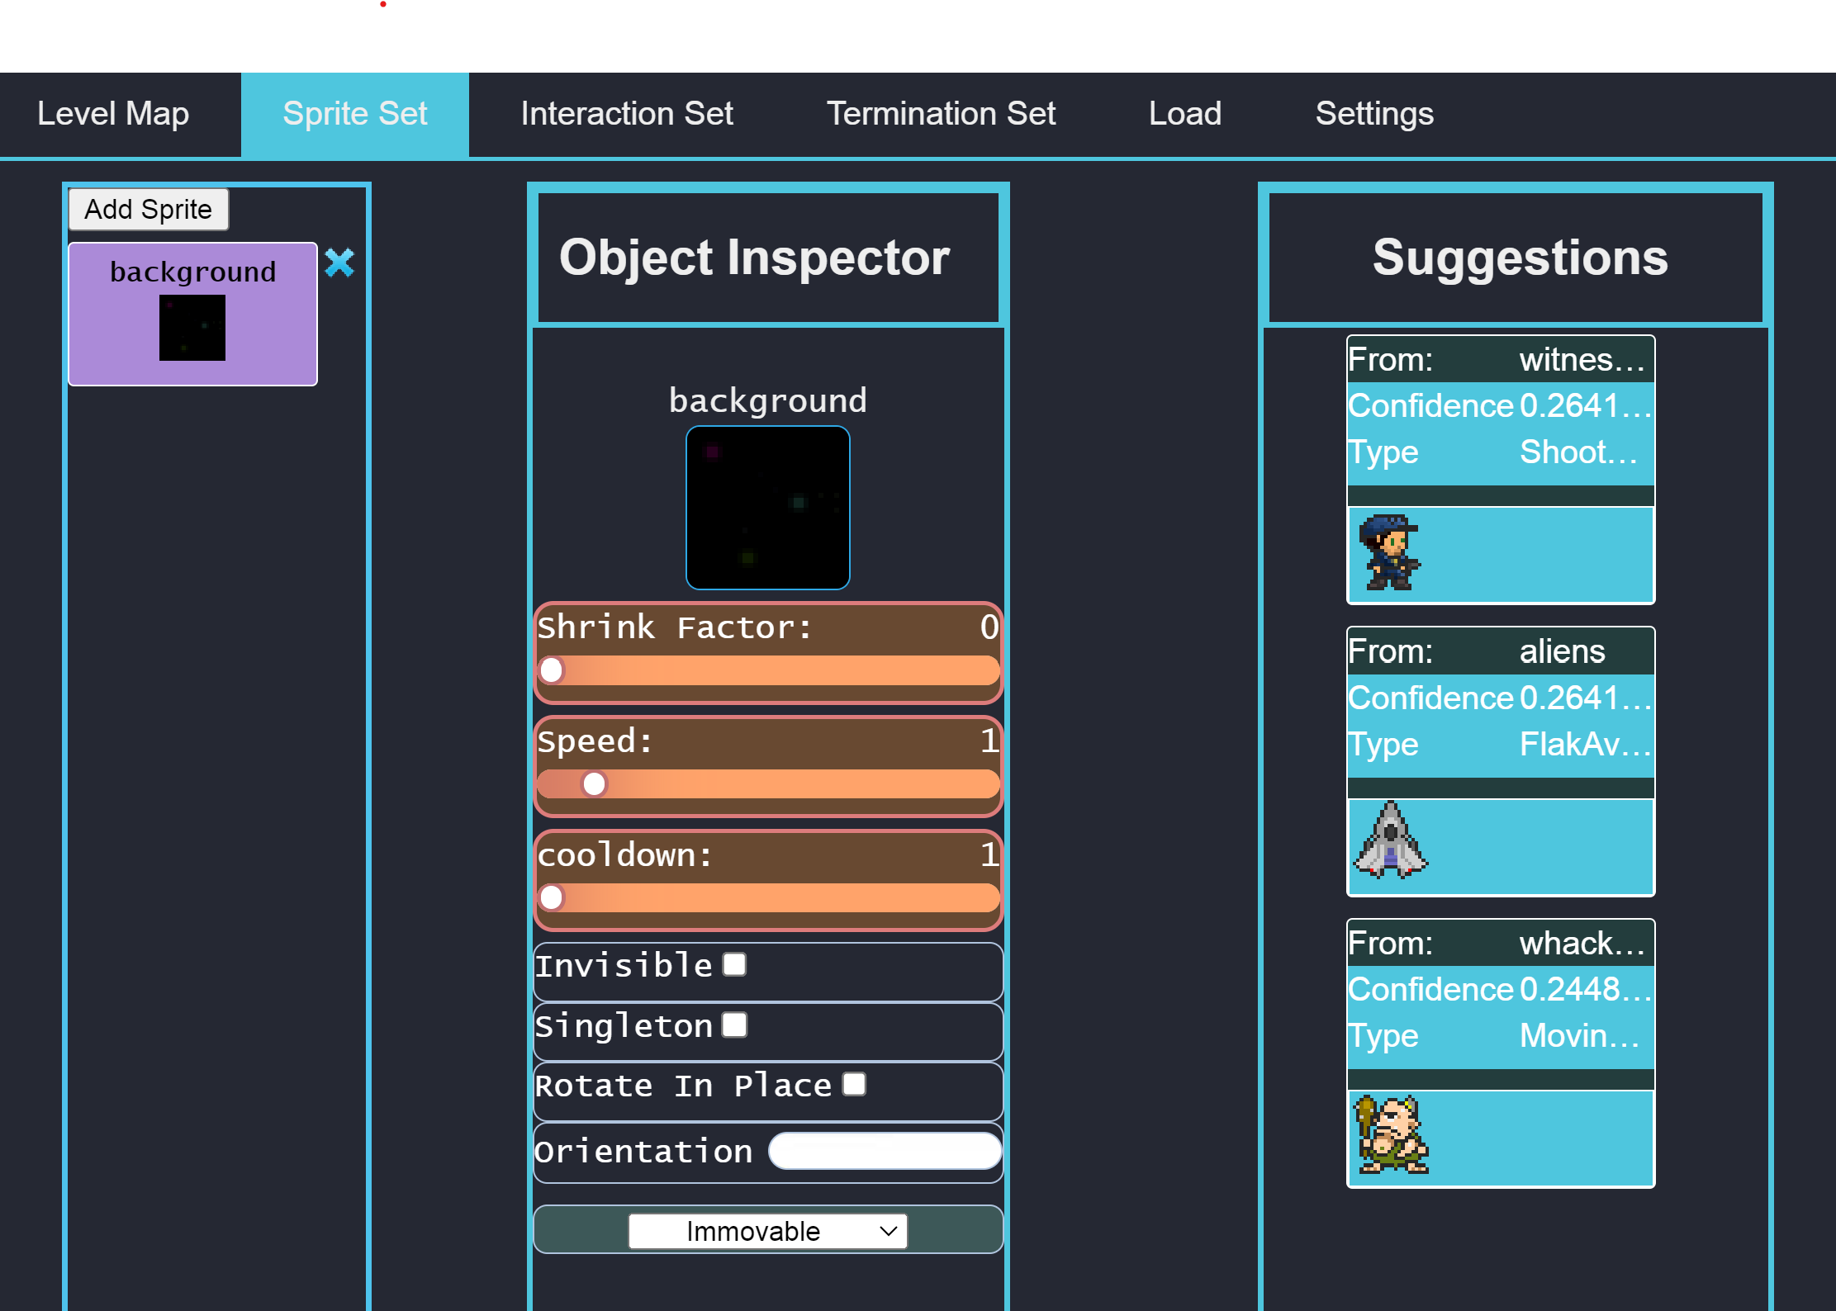
Task: Click the troll sprite in whack suggestion
Action: pos(1392,1135)
